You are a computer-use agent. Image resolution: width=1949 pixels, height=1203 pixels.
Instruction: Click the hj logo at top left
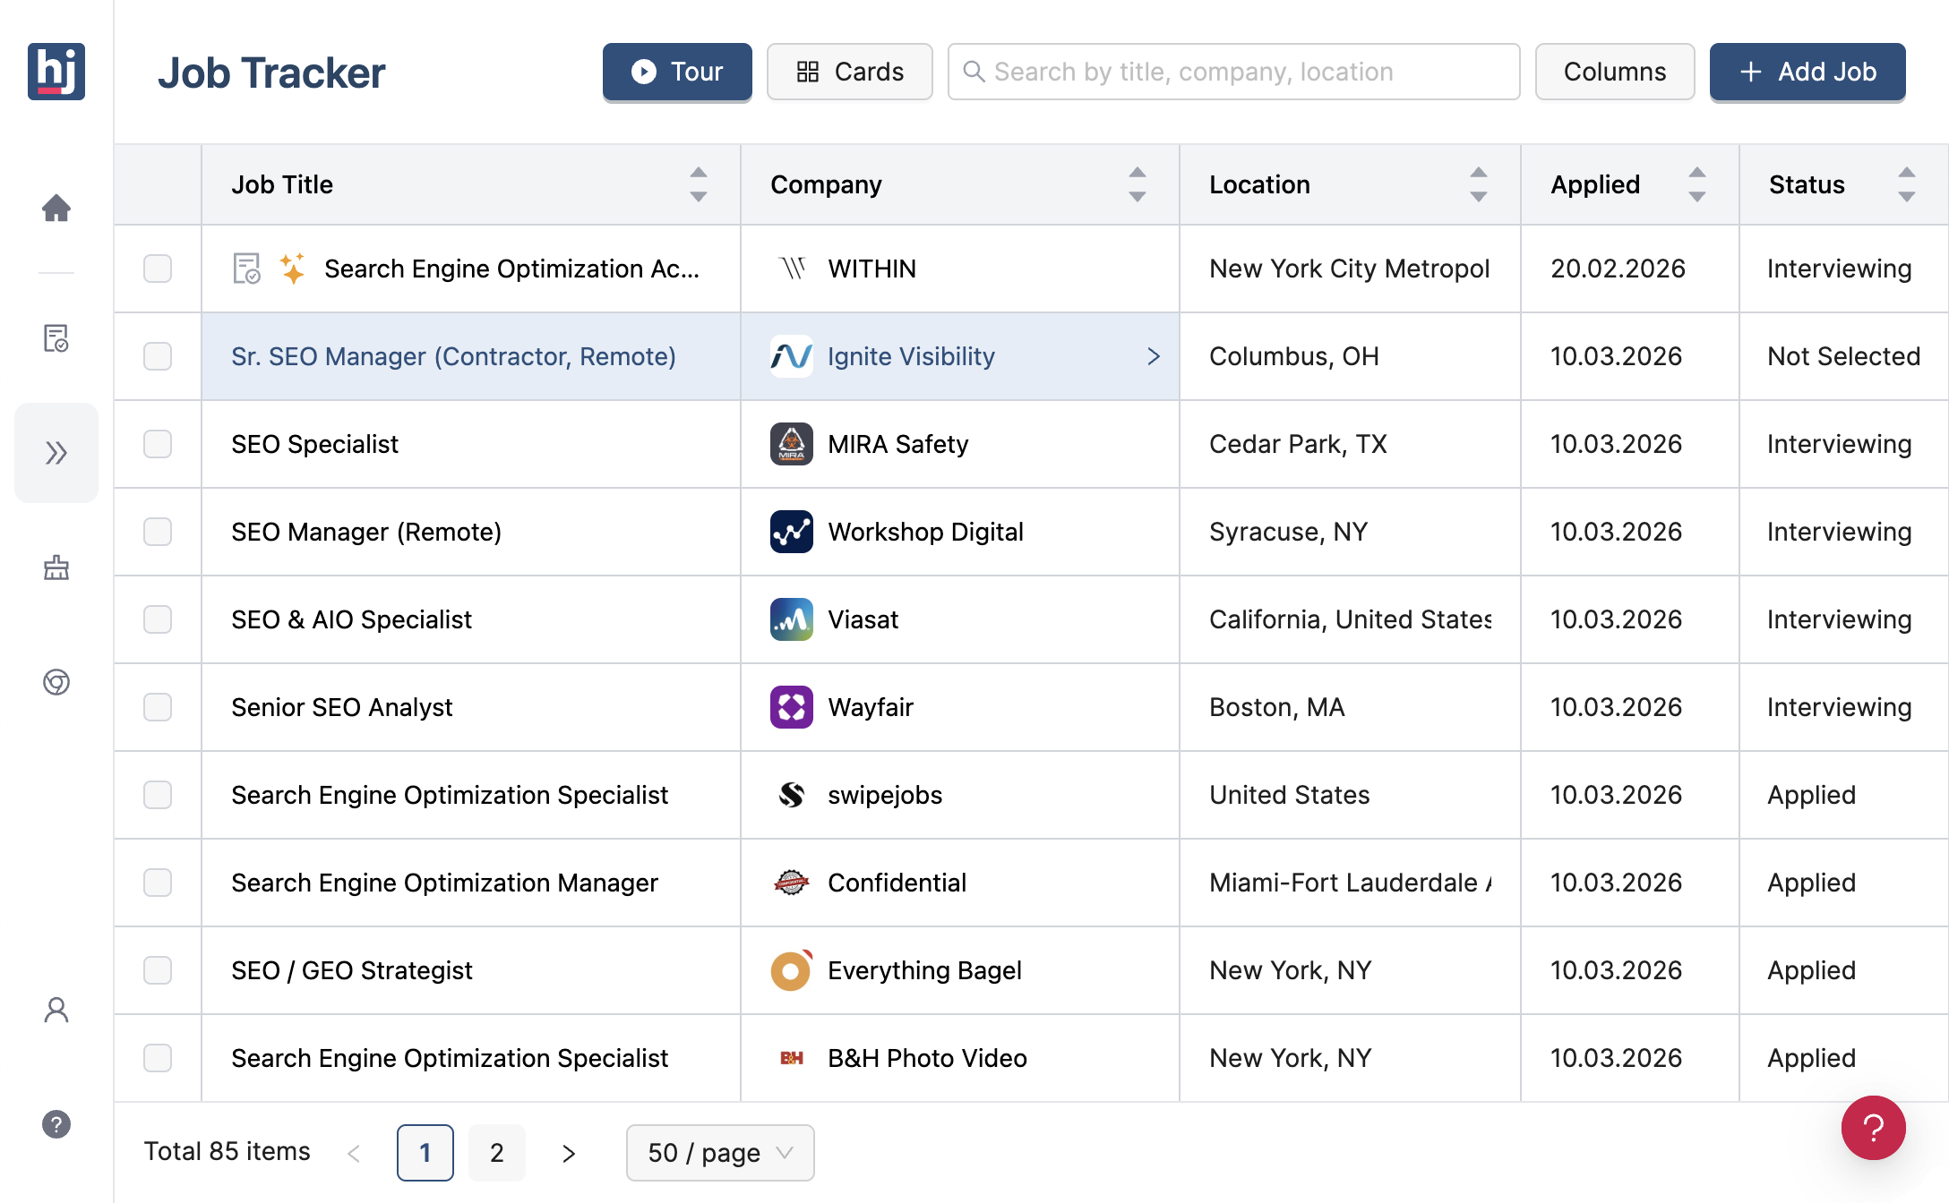56,73
